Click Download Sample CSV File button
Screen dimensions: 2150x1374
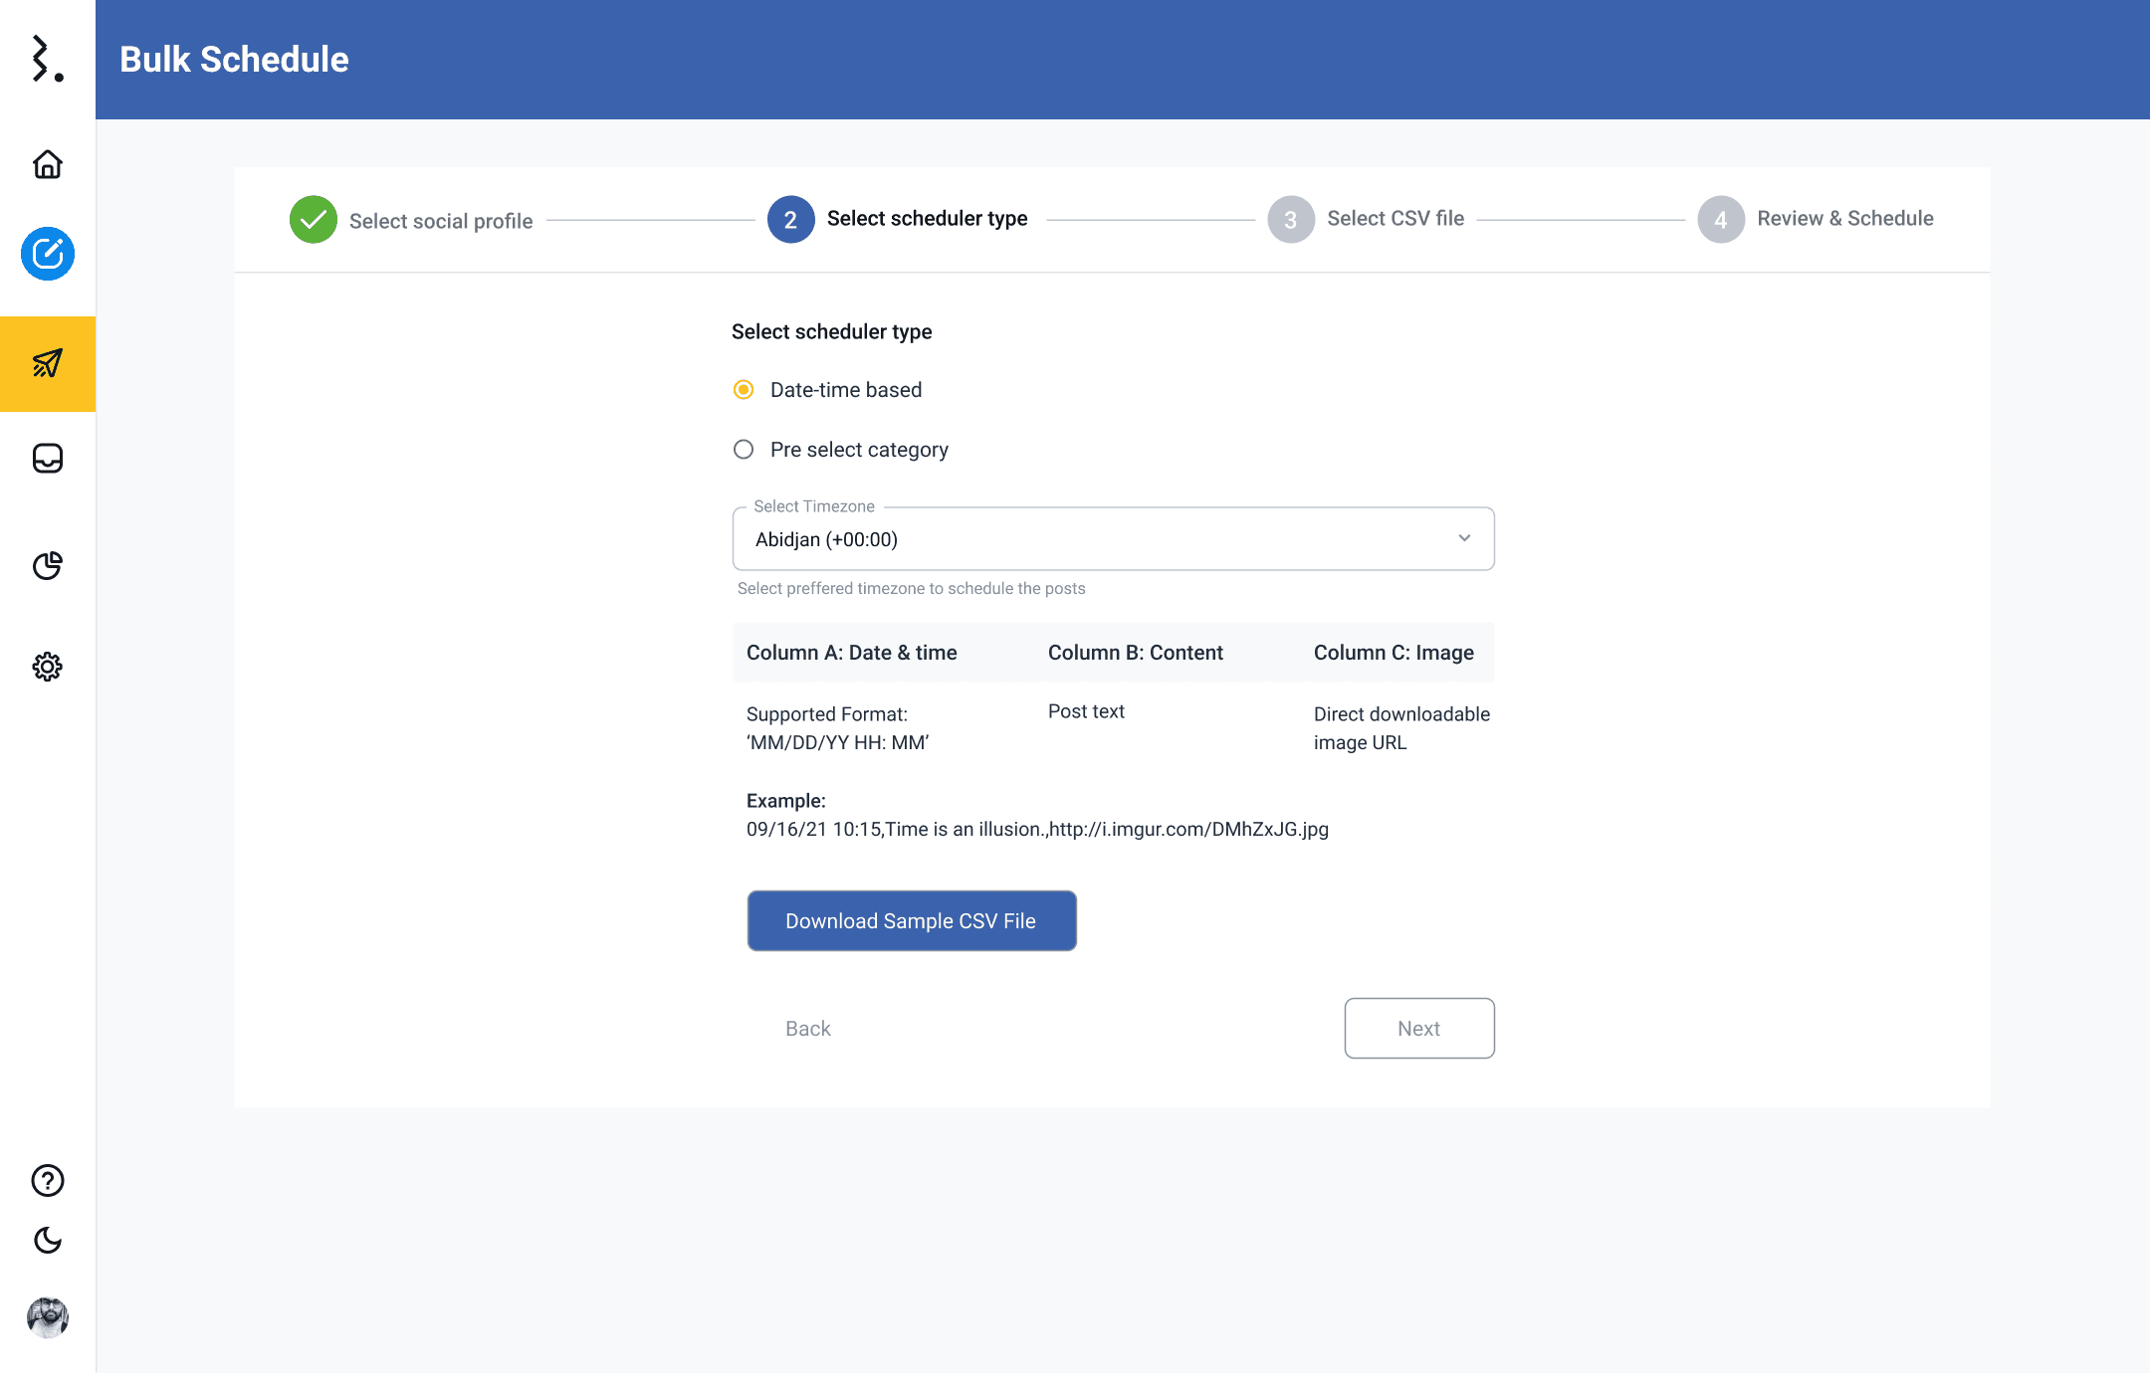click(x=911, y=921)
